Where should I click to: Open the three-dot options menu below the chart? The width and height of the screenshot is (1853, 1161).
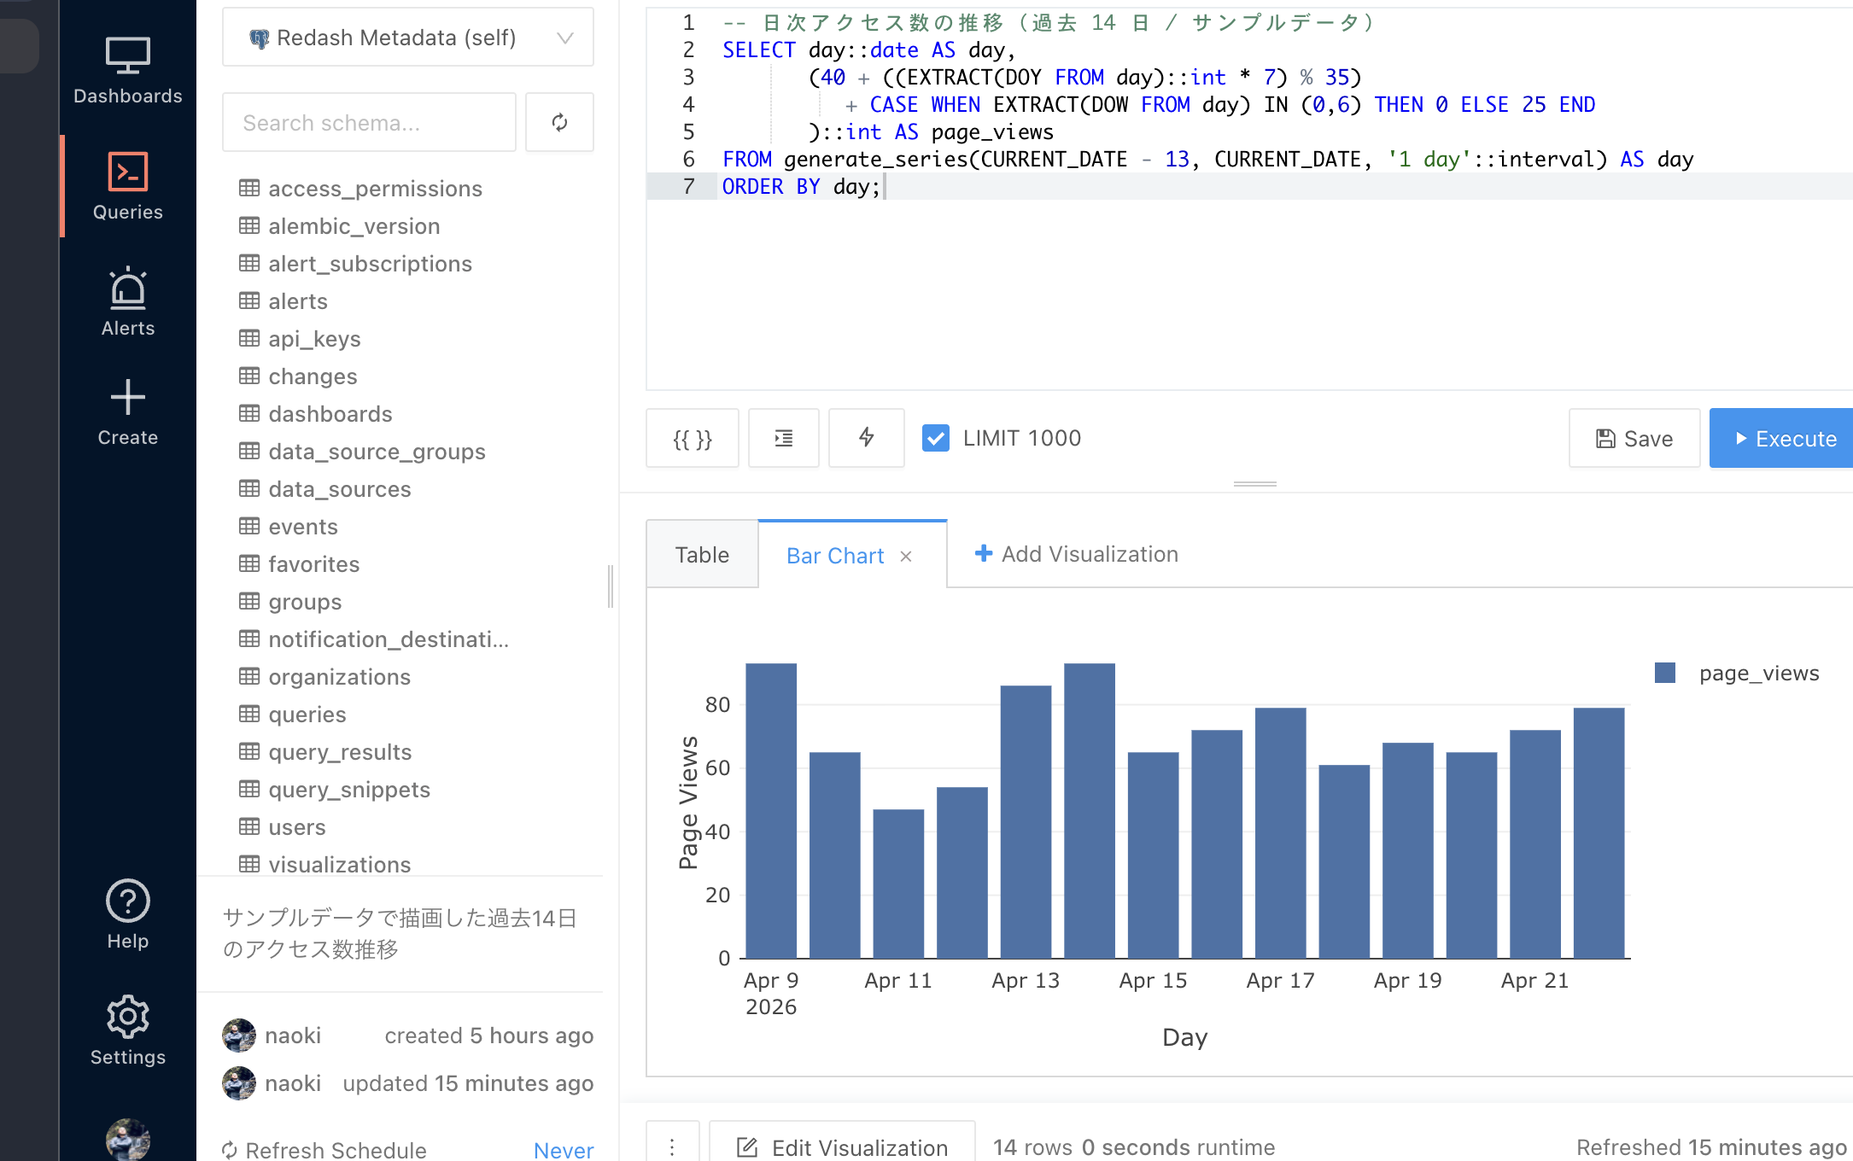[x=672, y=1146]
